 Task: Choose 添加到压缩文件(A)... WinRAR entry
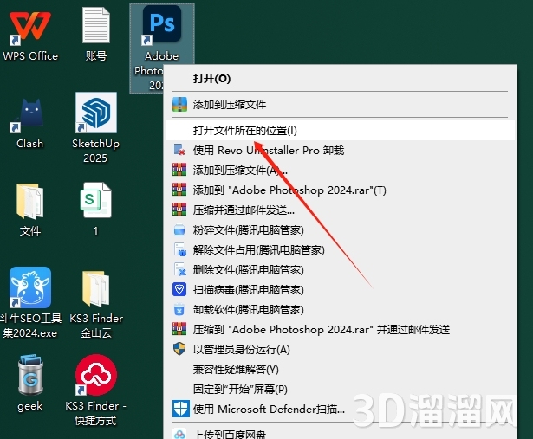pos(340,170)
